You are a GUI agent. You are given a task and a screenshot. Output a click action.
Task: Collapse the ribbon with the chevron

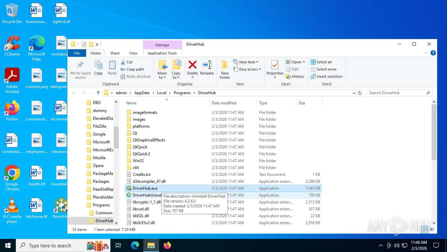pyautogui.click(x=427, y=53)
